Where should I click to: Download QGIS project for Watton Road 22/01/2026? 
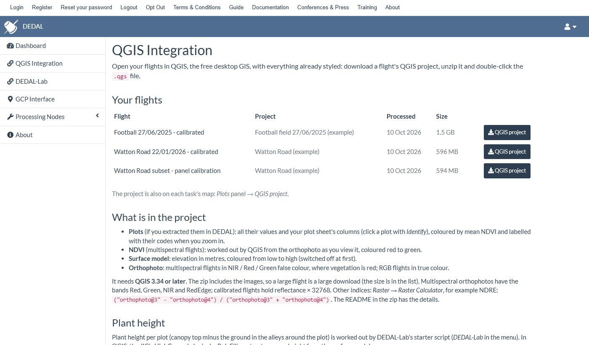(x=507, y=151)
